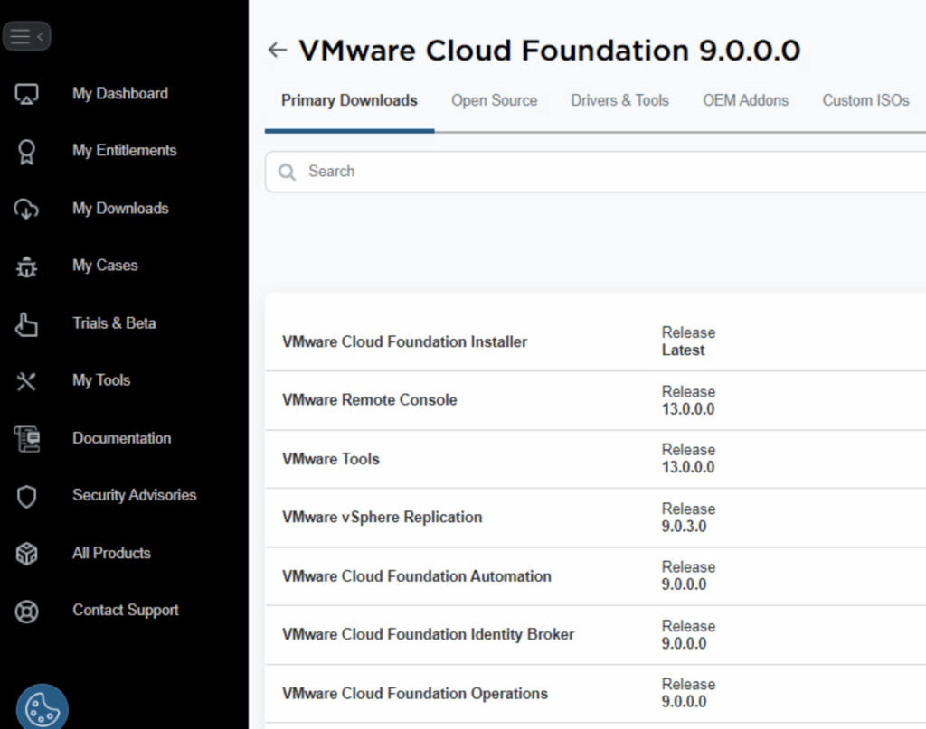Go back using the left arrow
926x729 pixels.
(x=277, y=51)
